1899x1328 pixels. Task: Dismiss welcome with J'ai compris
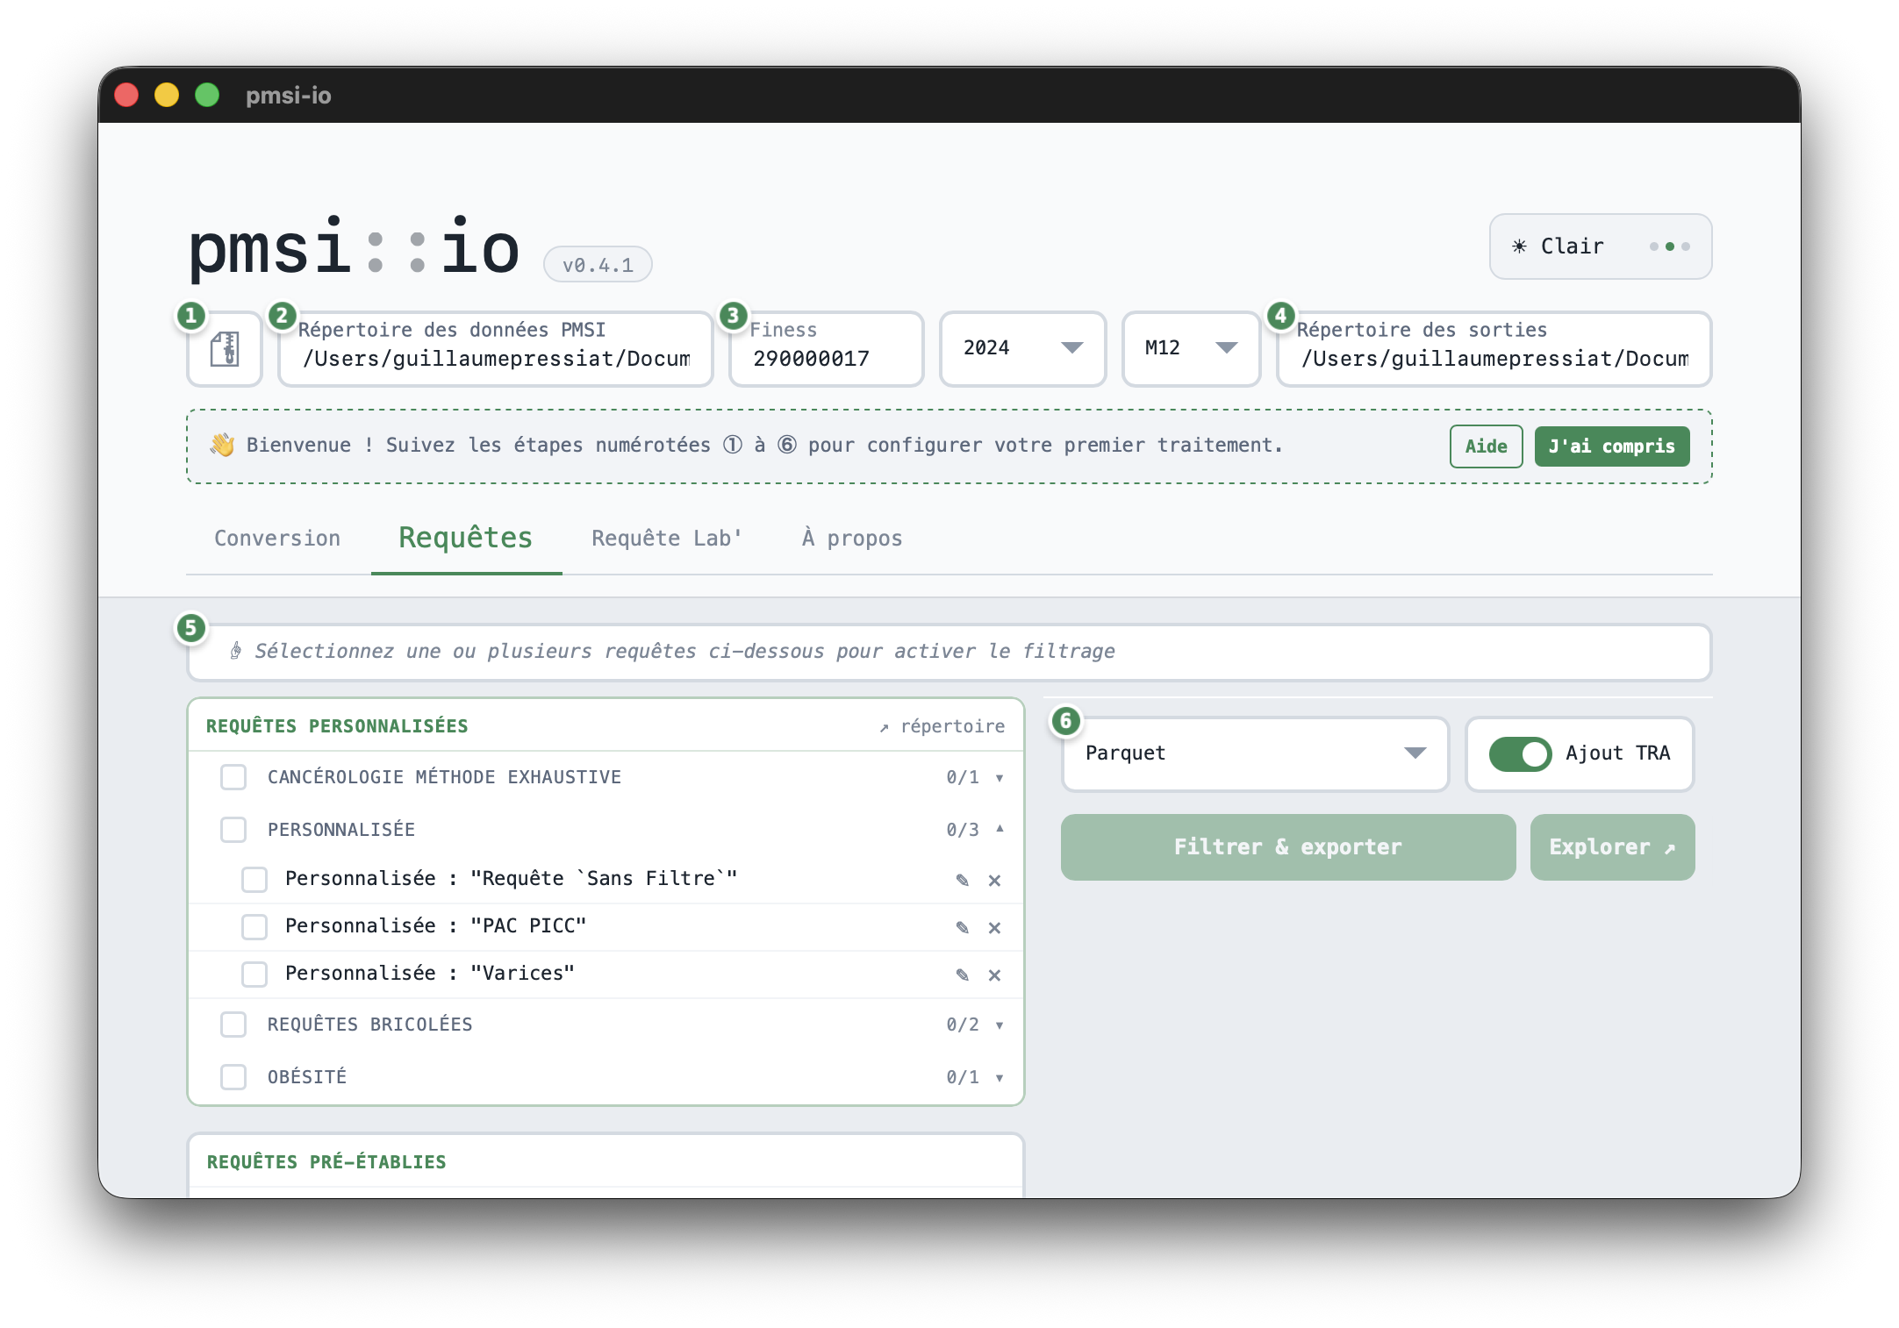(x=1612, y=446)
